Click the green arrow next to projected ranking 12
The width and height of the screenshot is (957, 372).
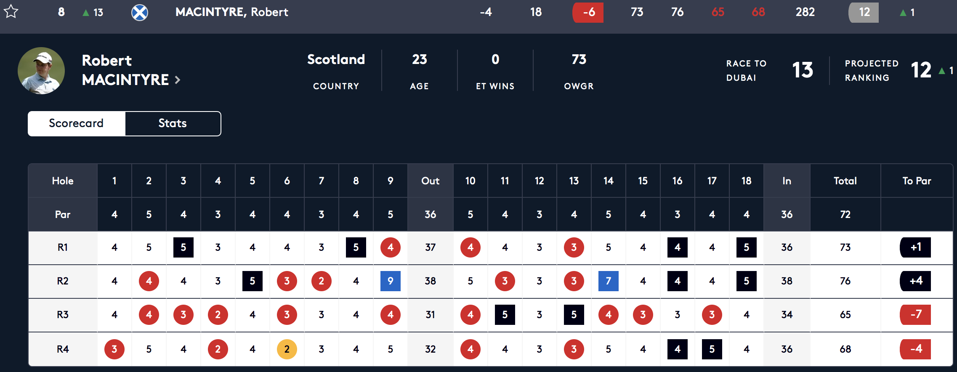point(942,71)
